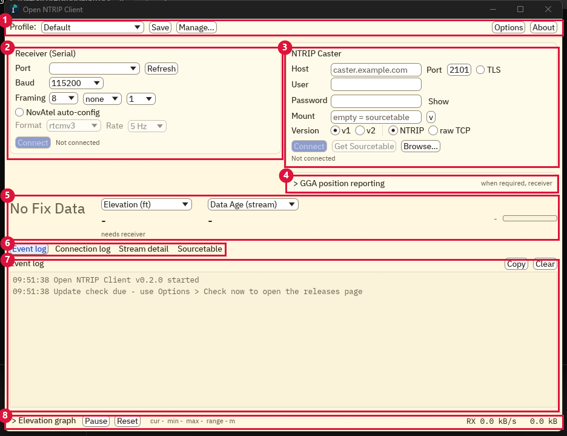567x436 pixels.
Task: Click Connect in the Receiver (Serial) panel
Action: (x=33, y=143)
